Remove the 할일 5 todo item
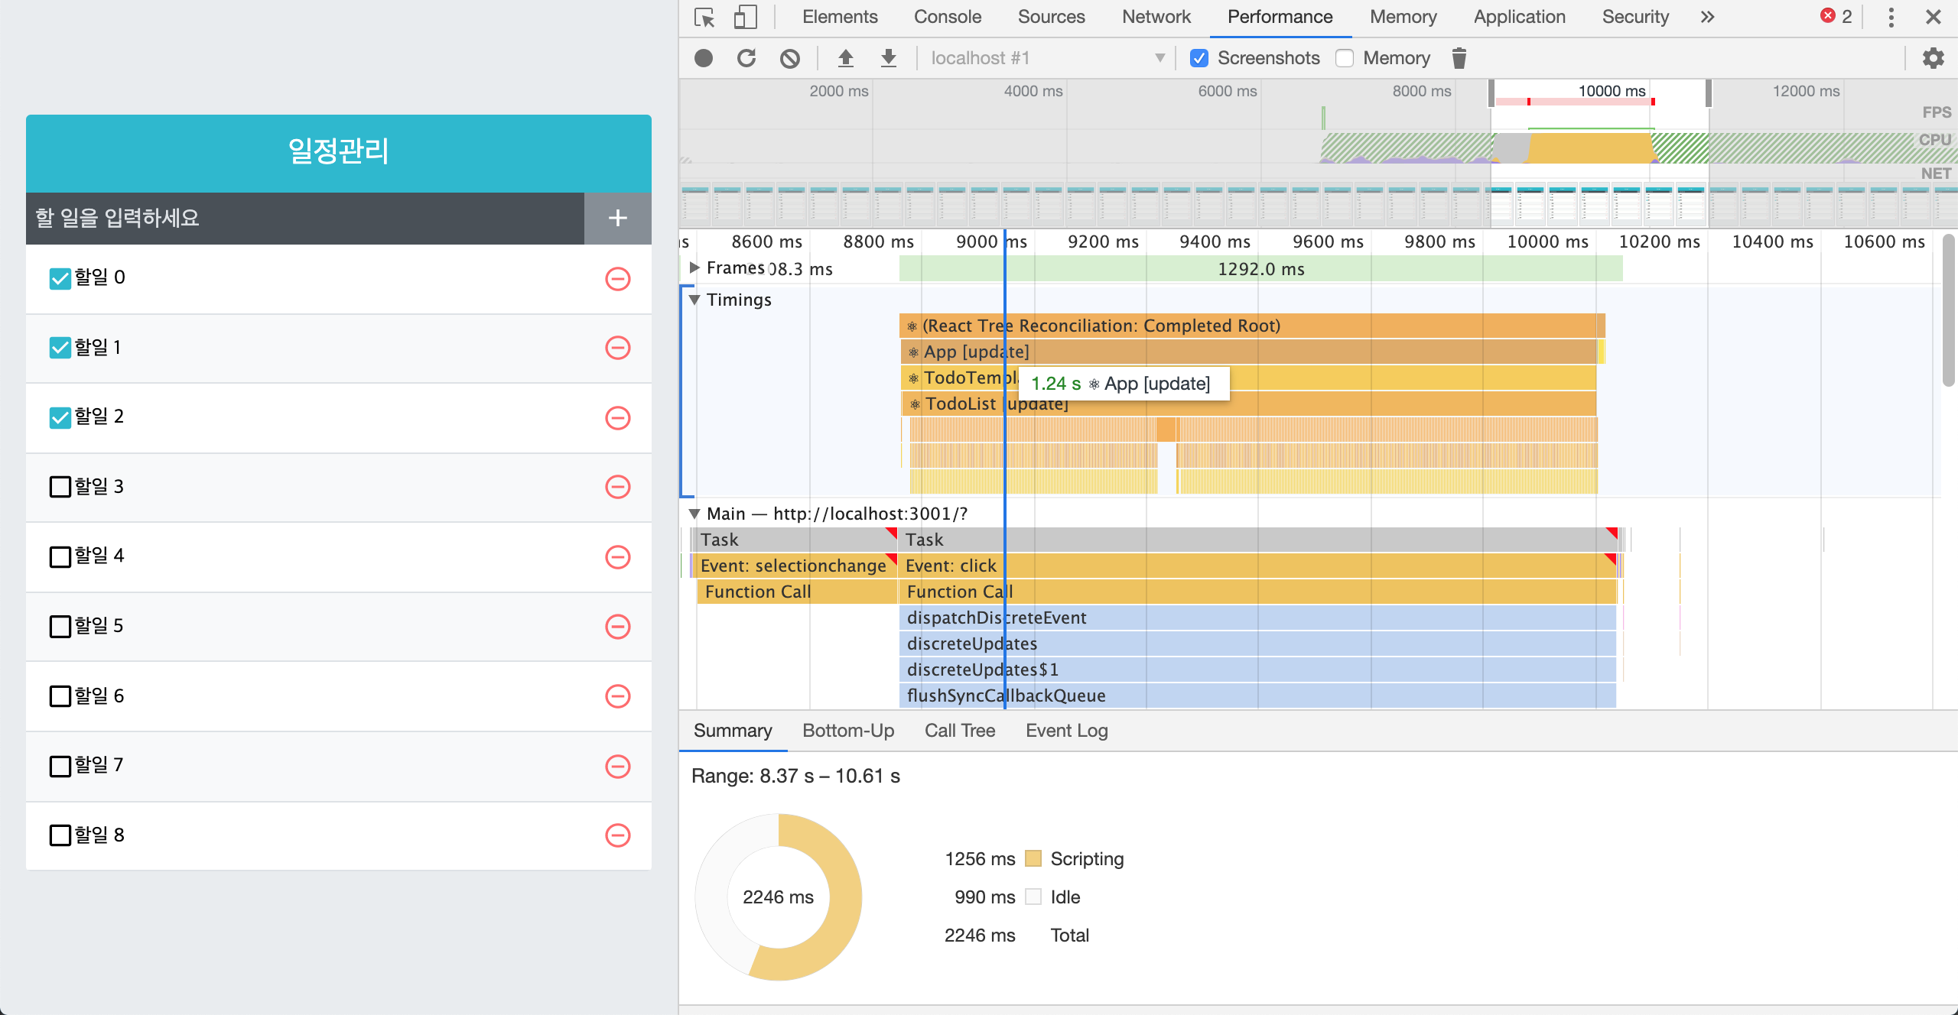The image size is (1958, 1015). pyautogui.click(x=617, y=627)
